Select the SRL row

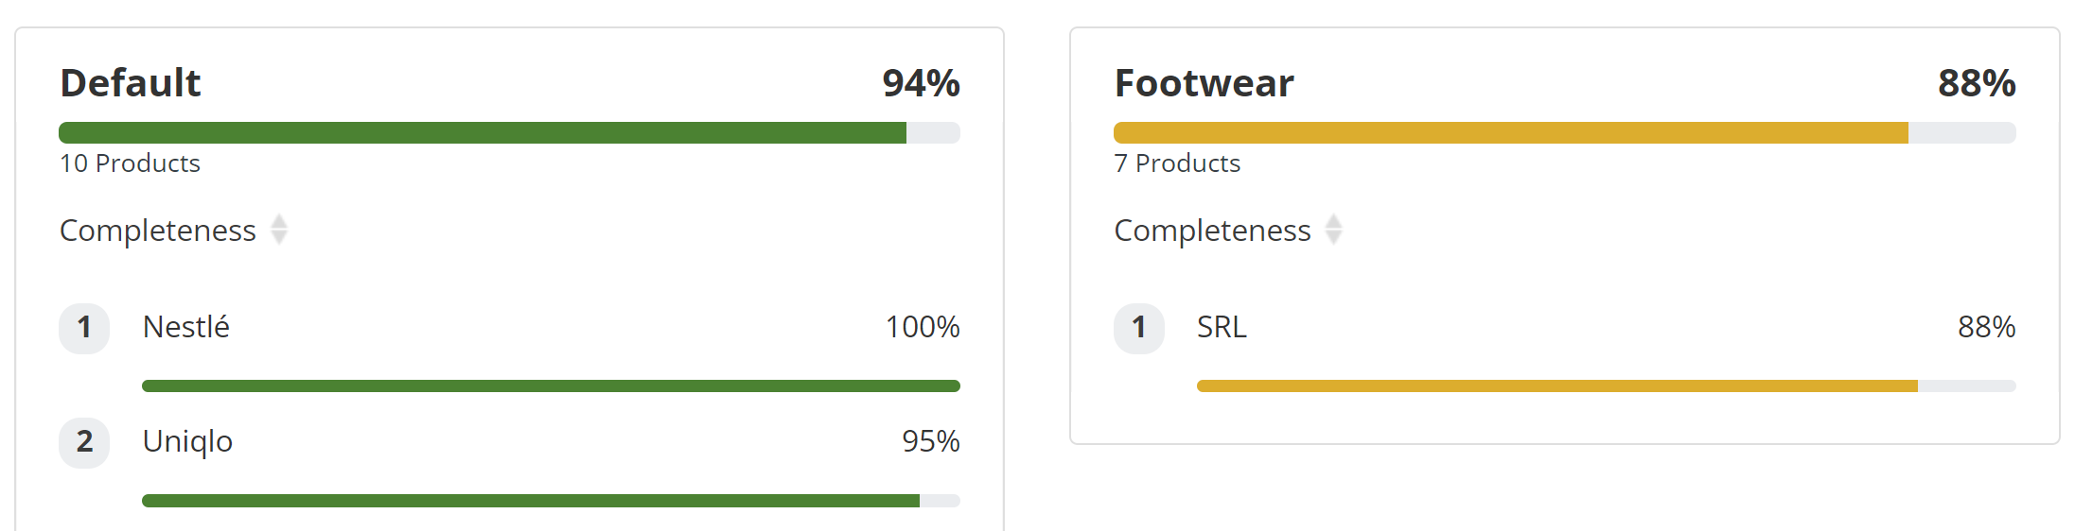(1565, 347)
